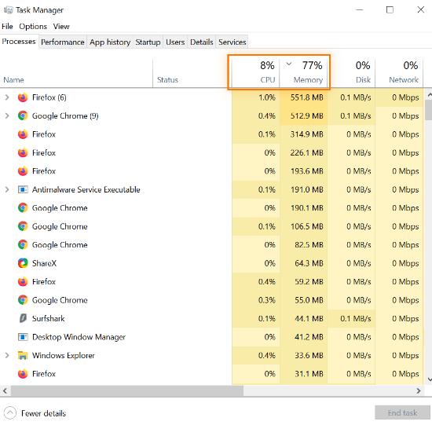Image resolution: width=432 pixels, height=425 pixels.
Task: Select the Surfshark process name
Action: [x=48, y=318]
